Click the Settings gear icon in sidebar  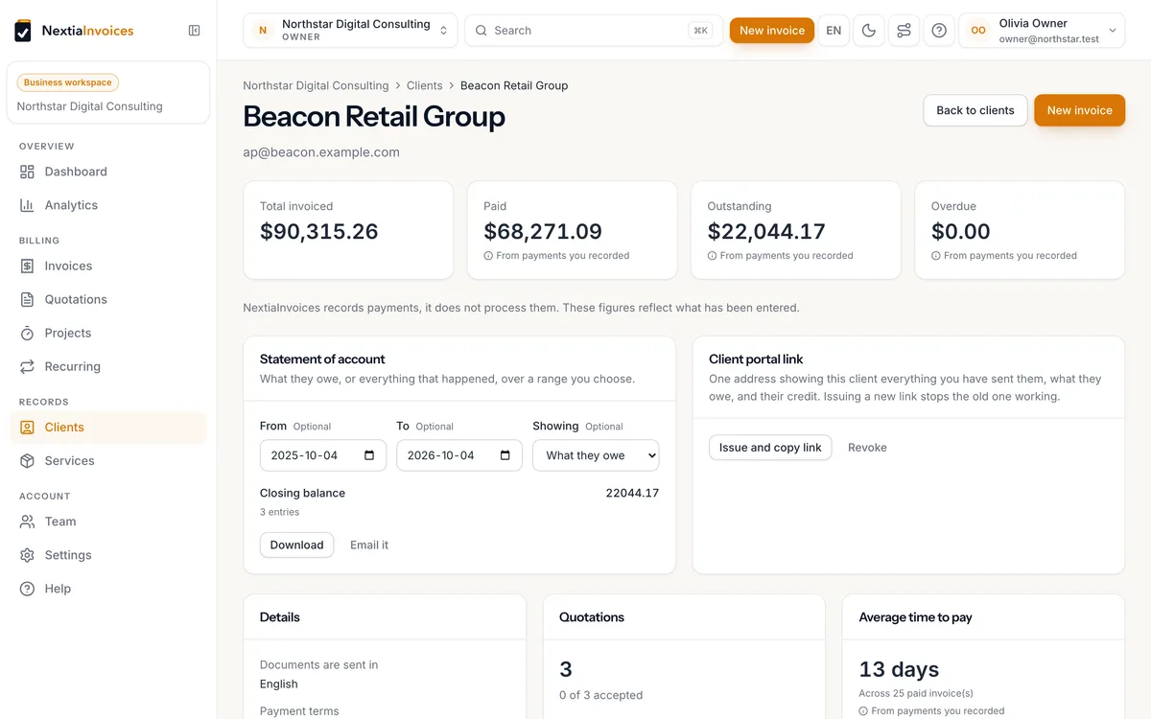coord(27,555)
